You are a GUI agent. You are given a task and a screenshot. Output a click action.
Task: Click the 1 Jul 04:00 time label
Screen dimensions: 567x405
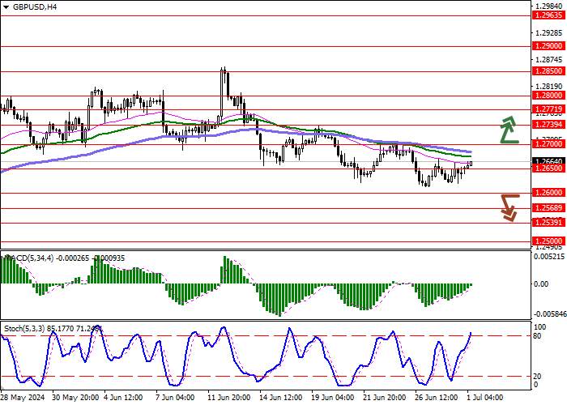(x=484, y=398)
